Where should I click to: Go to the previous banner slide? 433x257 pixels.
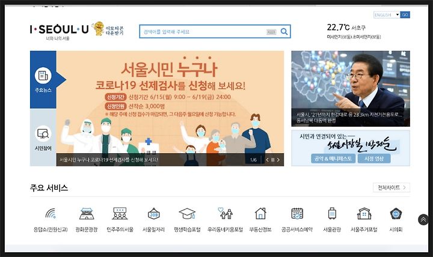pyautogui.click(x=267, y=160)
